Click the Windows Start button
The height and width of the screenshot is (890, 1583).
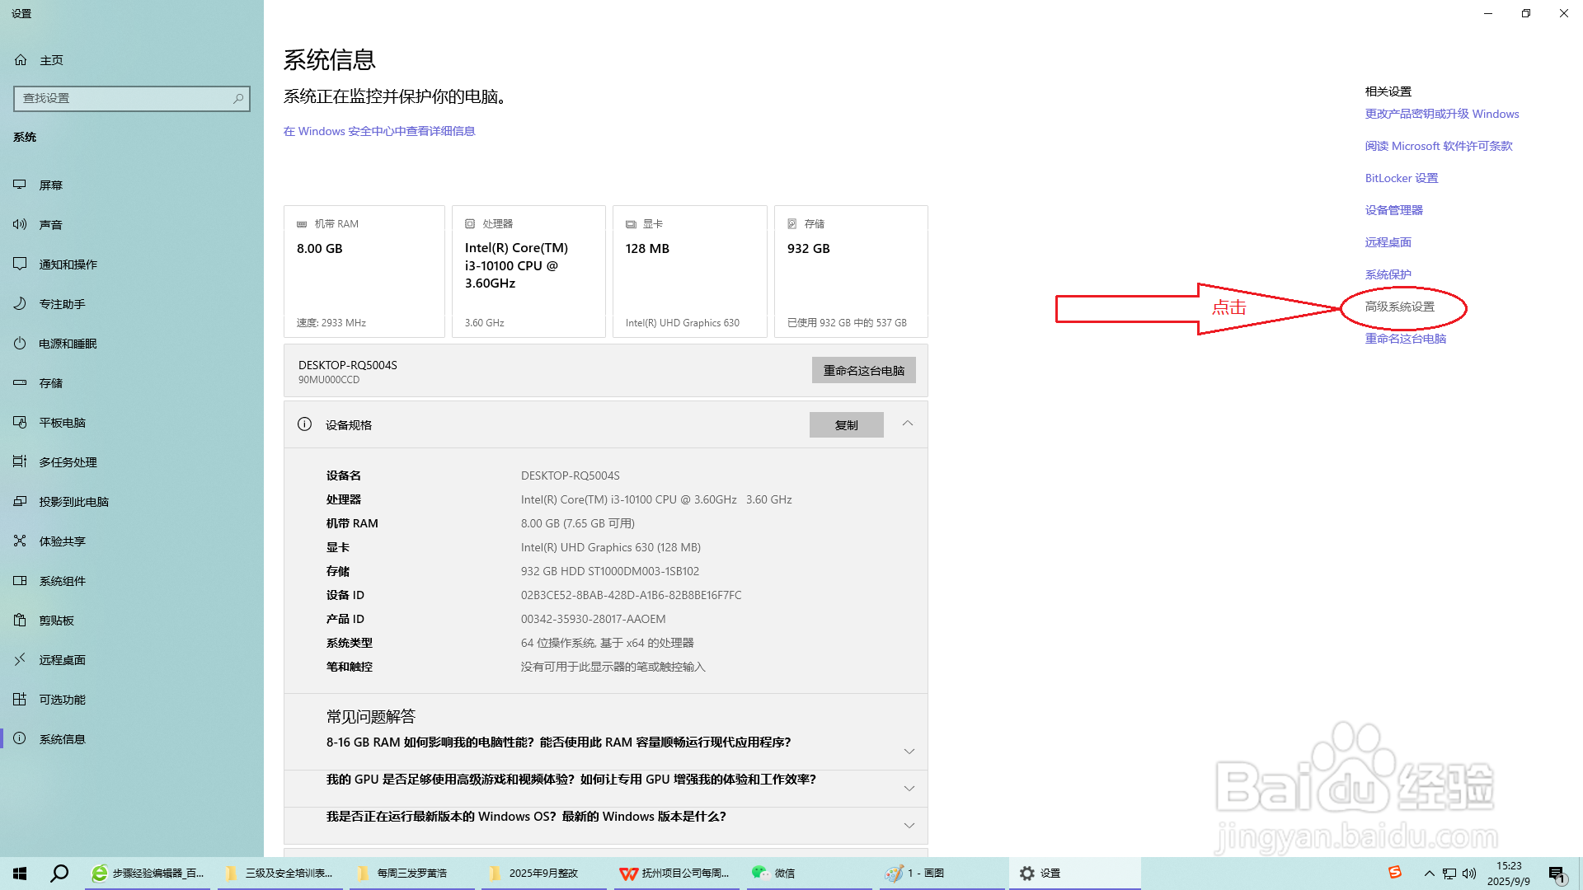click(19, 873)
